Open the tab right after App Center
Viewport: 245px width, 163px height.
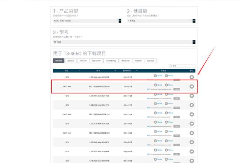coord(111,61)
